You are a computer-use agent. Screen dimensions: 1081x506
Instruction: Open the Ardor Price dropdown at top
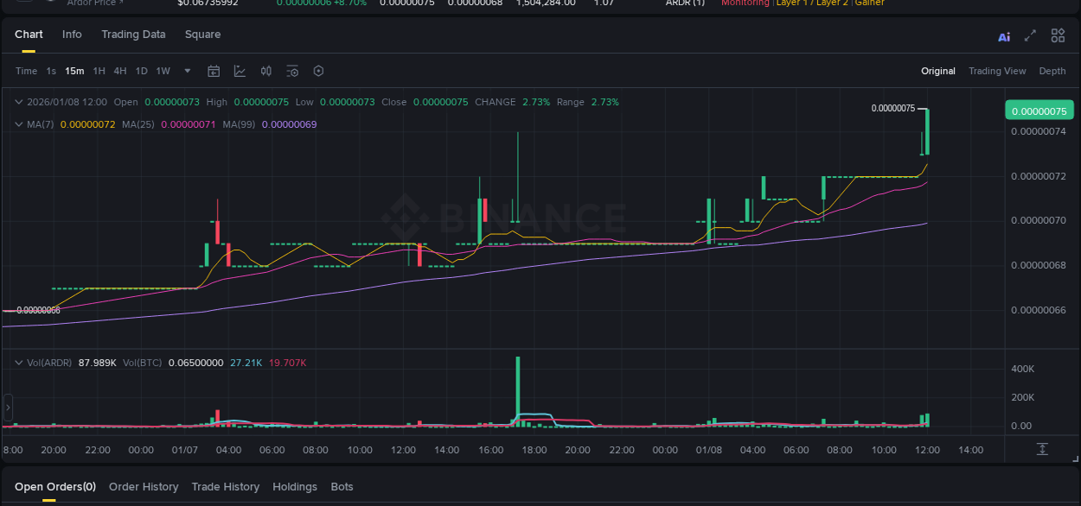coord(93,3)
